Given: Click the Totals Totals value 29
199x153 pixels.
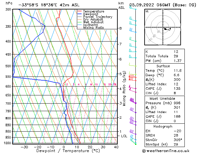Looking at the screenshot, I should (176, 56).
